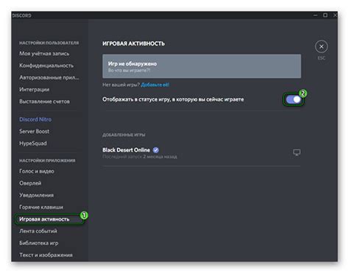The width and height of the screenshot is (349, 273).
Task: Select 'Оверлей' settings
Action: [30, 183]
